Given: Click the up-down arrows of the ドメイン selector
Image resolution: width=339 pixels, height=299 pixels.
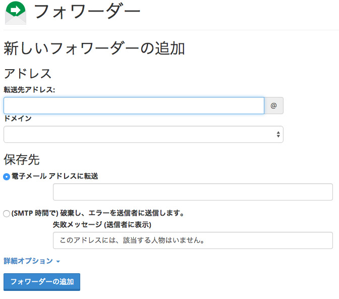Looking at the screenshot, I should [x=278, y=134].
